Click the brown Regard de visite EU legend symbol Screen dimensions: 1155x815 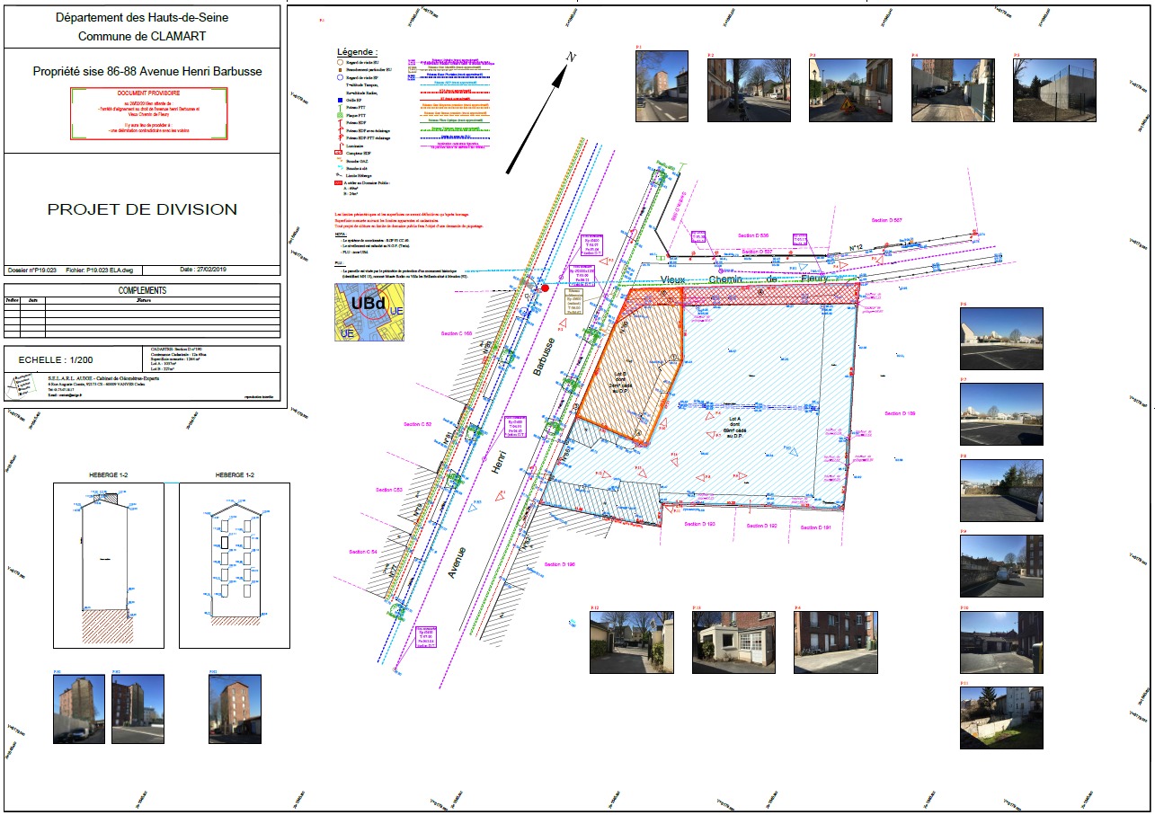point(340,62)
